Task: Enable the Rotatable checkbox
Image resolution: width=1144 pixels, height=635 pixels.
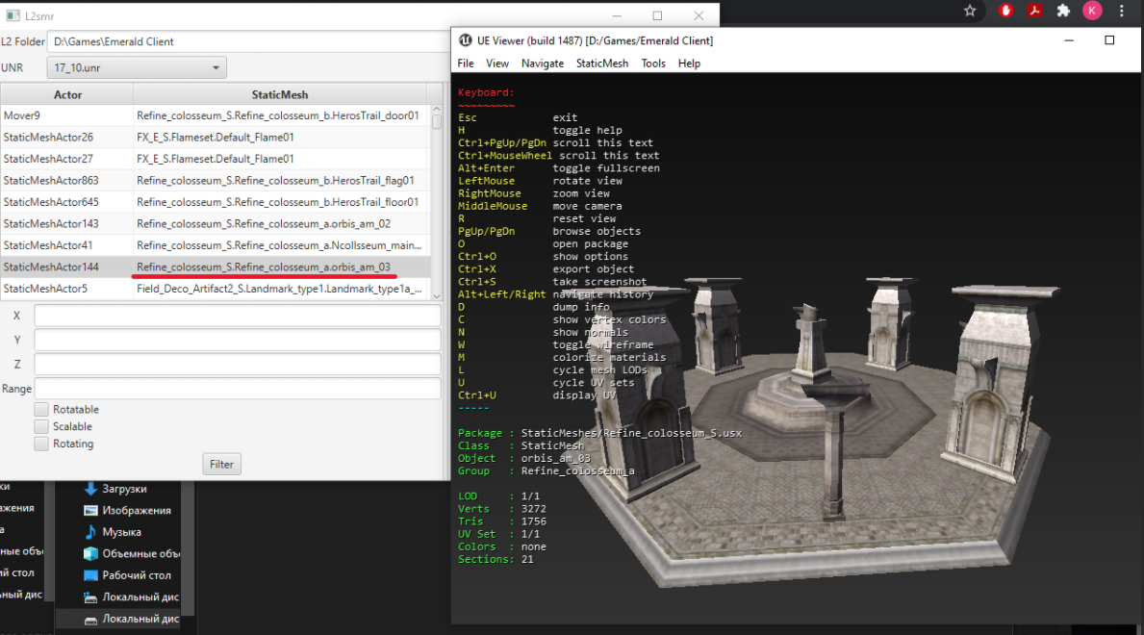Action: pyautogui.click(x=41, y=410)
